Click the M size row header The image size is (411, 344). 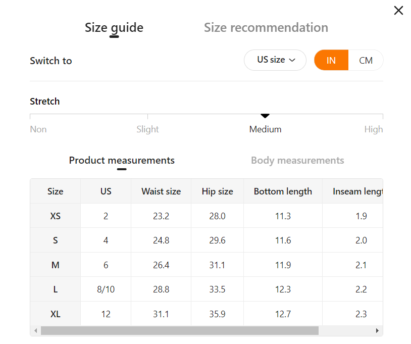56,265
